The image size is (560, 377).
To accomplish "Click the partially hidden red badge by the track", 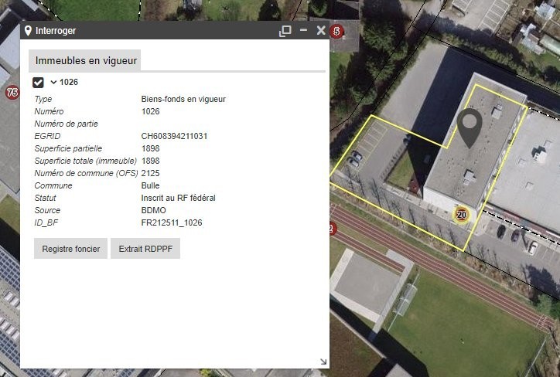I will point(332,229).
